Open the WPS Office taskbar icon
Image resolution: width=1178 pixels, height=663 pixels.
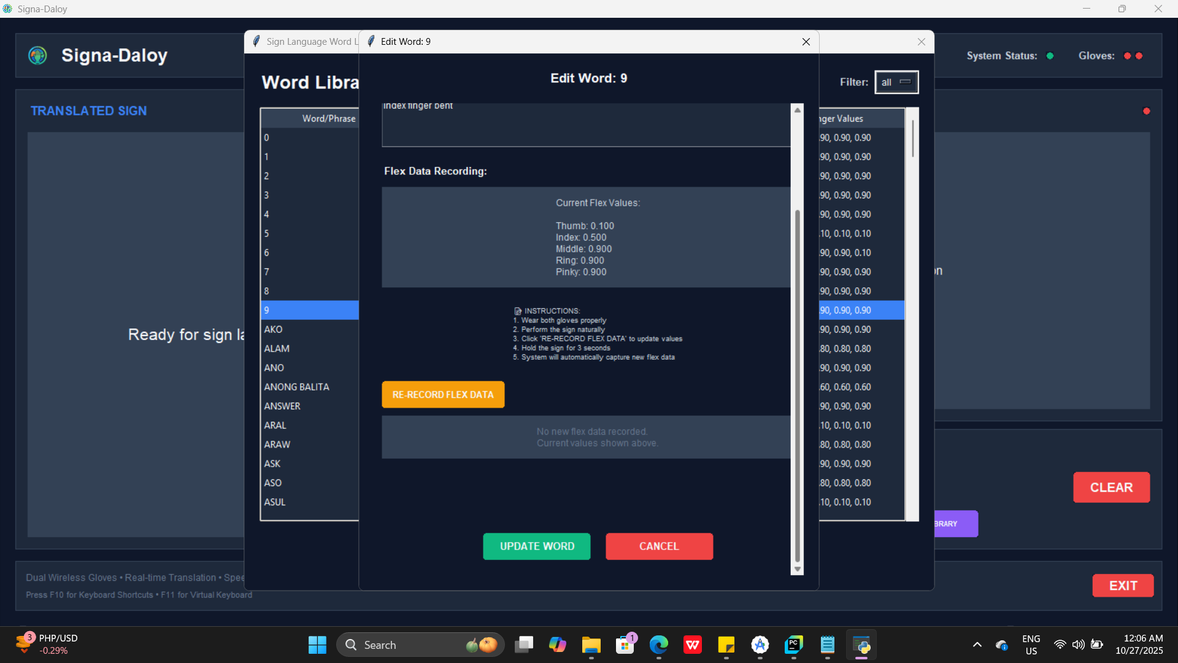692,645
